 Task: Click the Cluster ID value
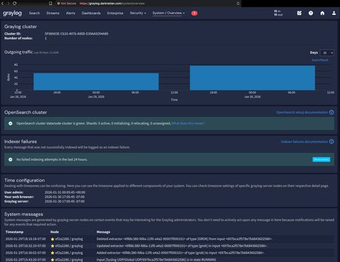coord(76,34)
